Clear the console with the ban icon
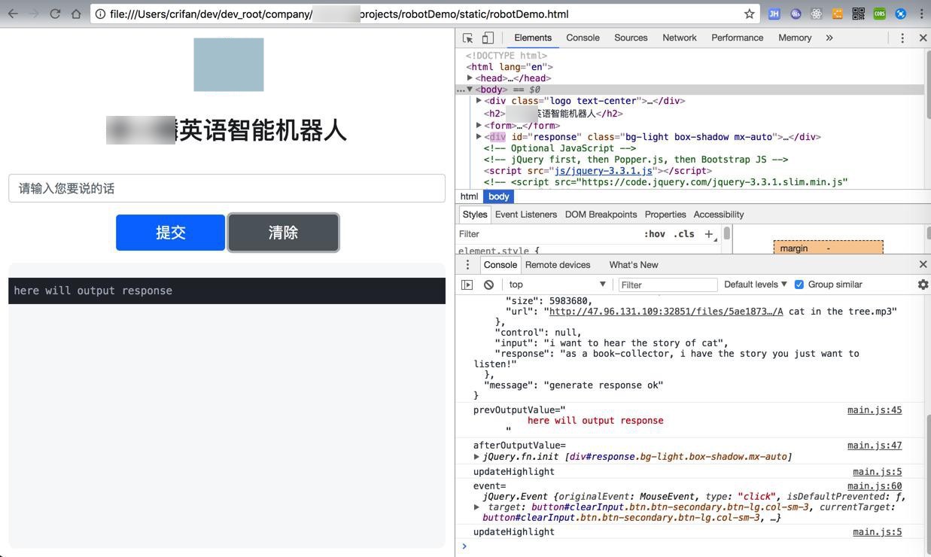This screenshot has height=557, width=931. point(488,285)
